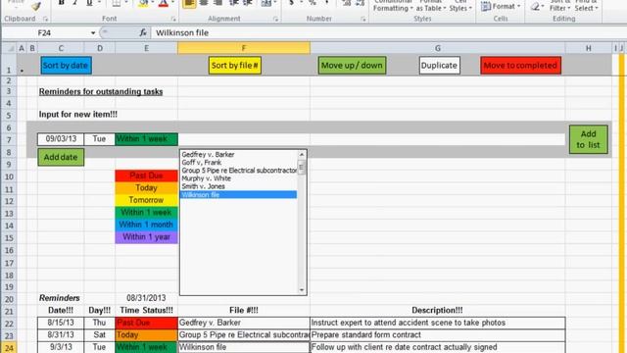Click the Move up / down button
Screen dimensions: 627x353
pyautogui.click(x=352, y=66)
